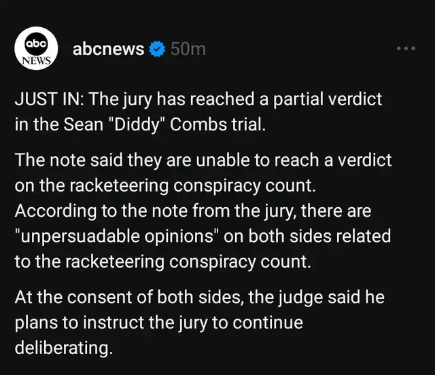Click the phrase "the judge said he"
The height and width of the screenshot is (375, 435).
[x=317, y=298]
